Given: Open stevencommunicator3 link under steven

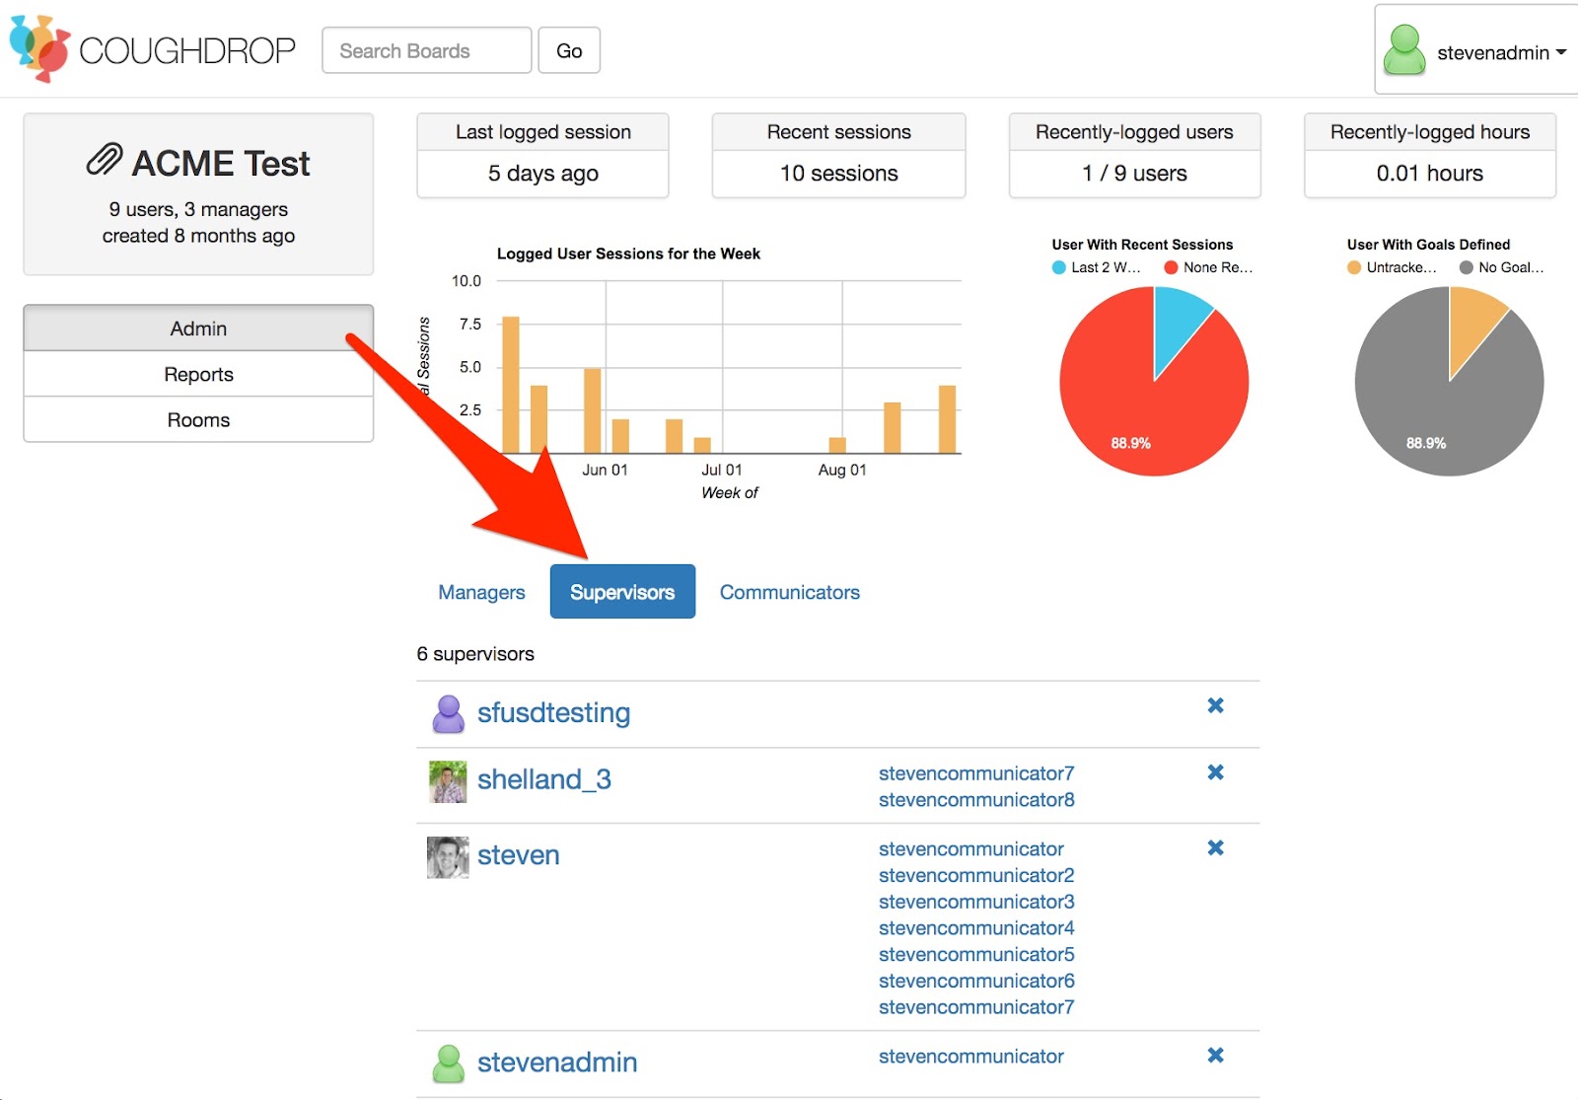Looking at the screenshot, I should (976, 902).
